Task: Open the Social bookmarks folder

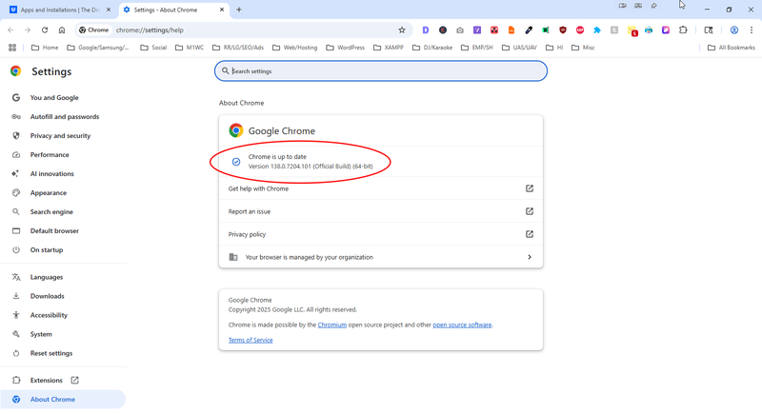Action: coord(153,48)
